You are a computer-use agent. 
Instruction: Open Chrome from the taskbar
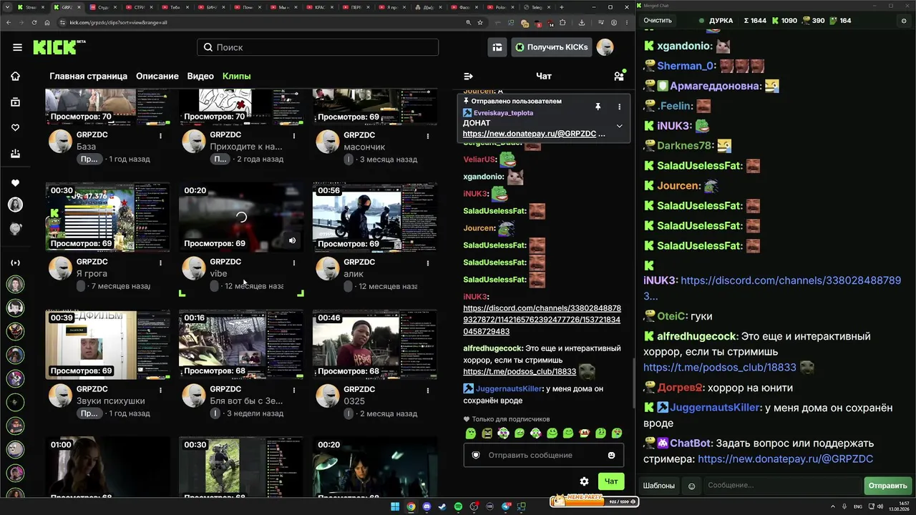(411, 506)
